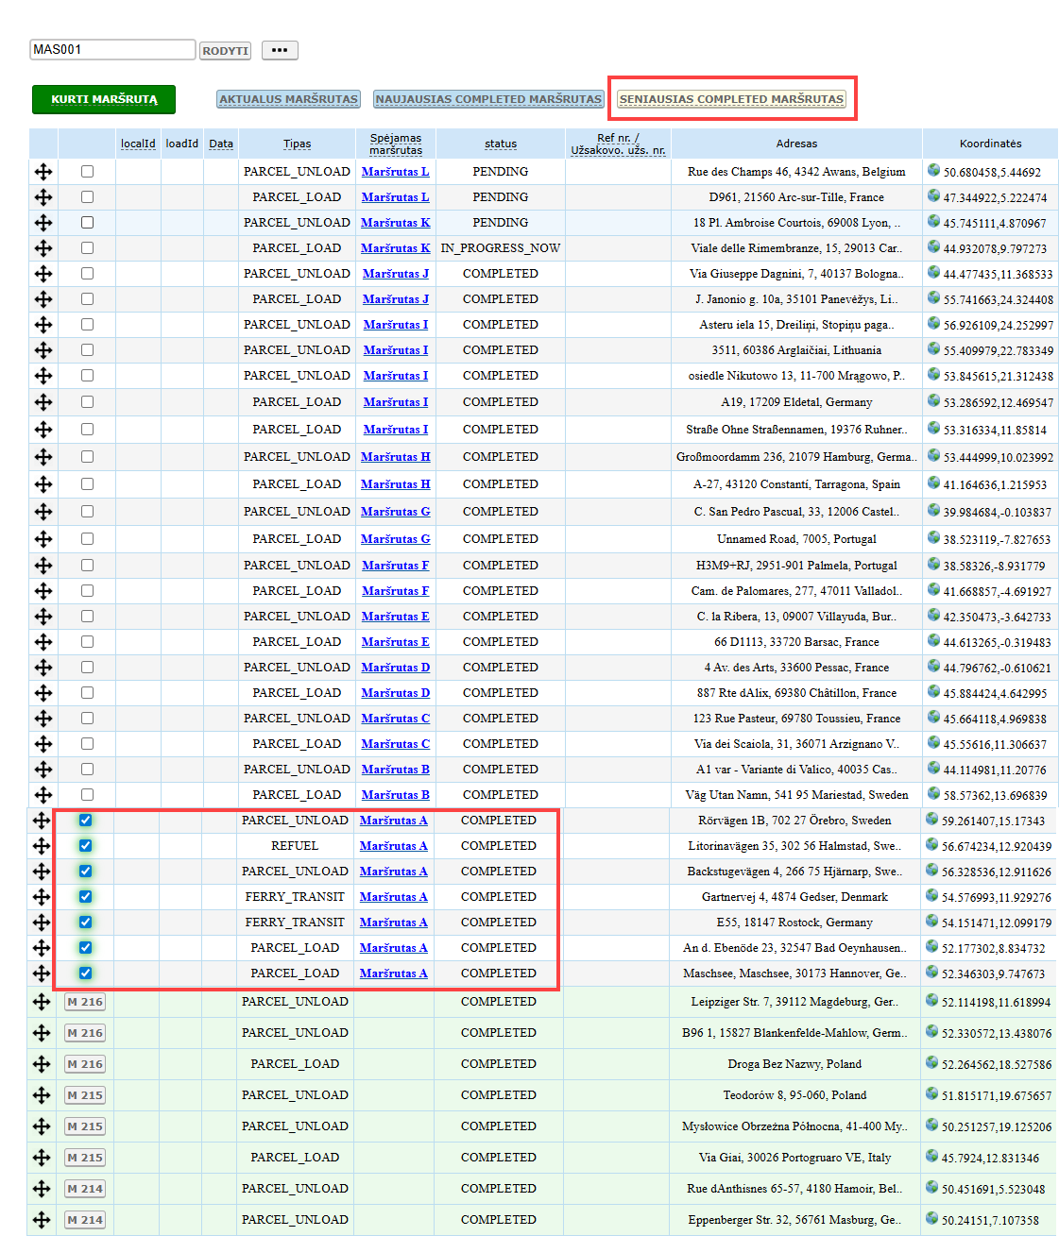
Task: Click M 214 button in Hamoir Belgium row
Action: click(x=85, y=1190)
